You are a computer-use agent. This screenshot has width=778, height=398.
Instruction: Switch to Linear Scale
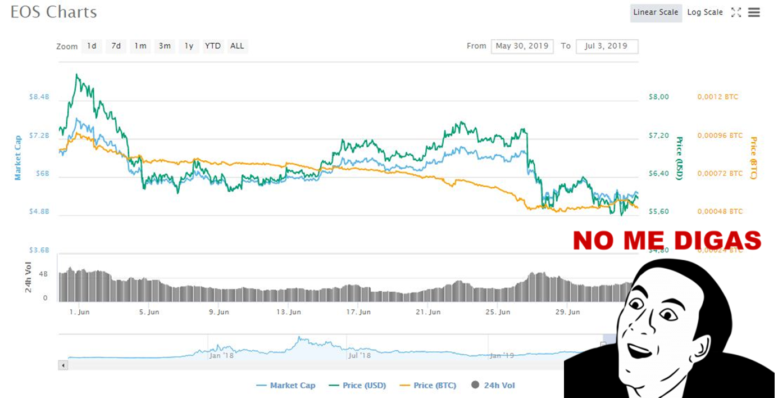pyautogui.click(x=656, y=12)
